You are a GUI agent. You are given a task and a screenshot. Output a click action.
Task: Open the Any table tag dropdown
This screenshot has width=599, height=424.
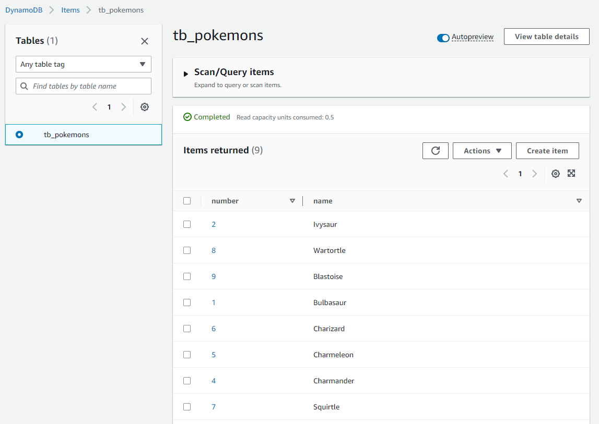pyautogui.click(x=83, y=64)
